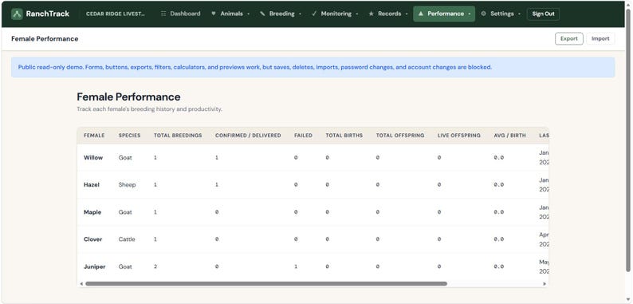Viewport: 633px width, 304px height.
Task: Click Clover's total breedings value 1
Action: coord(155,239)
